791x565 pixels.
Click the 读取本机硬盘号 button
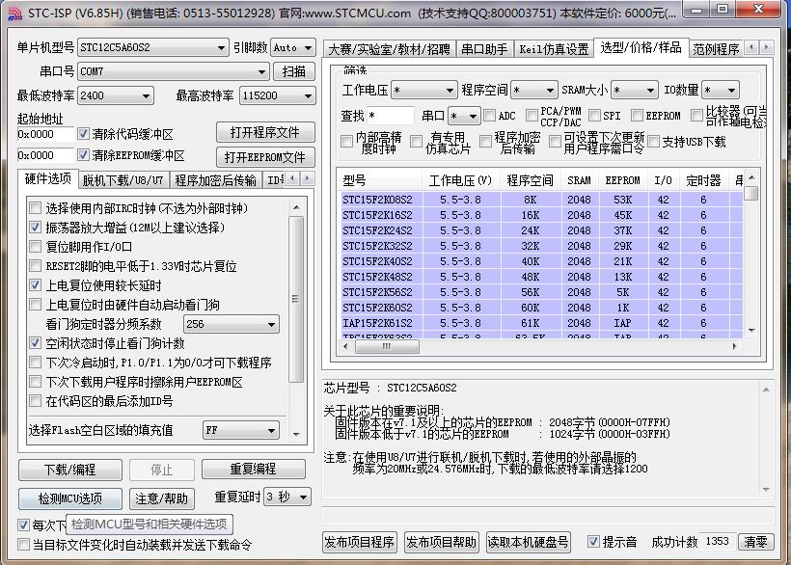tap(529, 542)
